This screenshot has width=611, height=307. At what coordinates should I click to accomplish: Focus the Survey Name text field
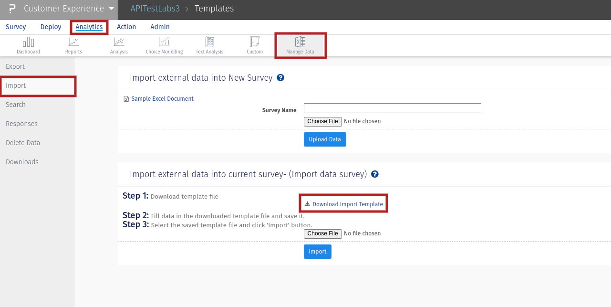pos(392,108)
